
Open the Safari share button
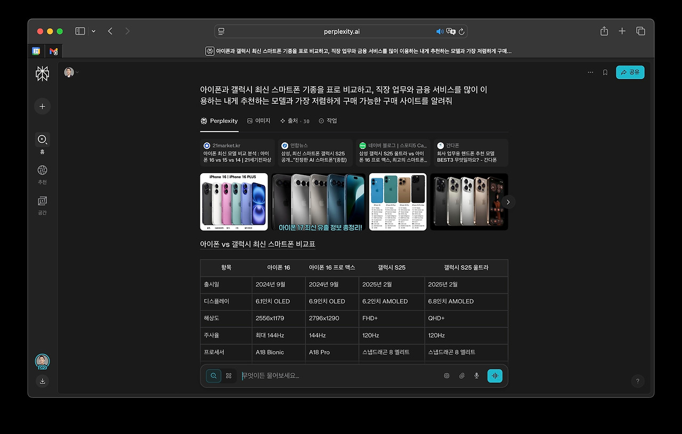(x=604, y=31)
